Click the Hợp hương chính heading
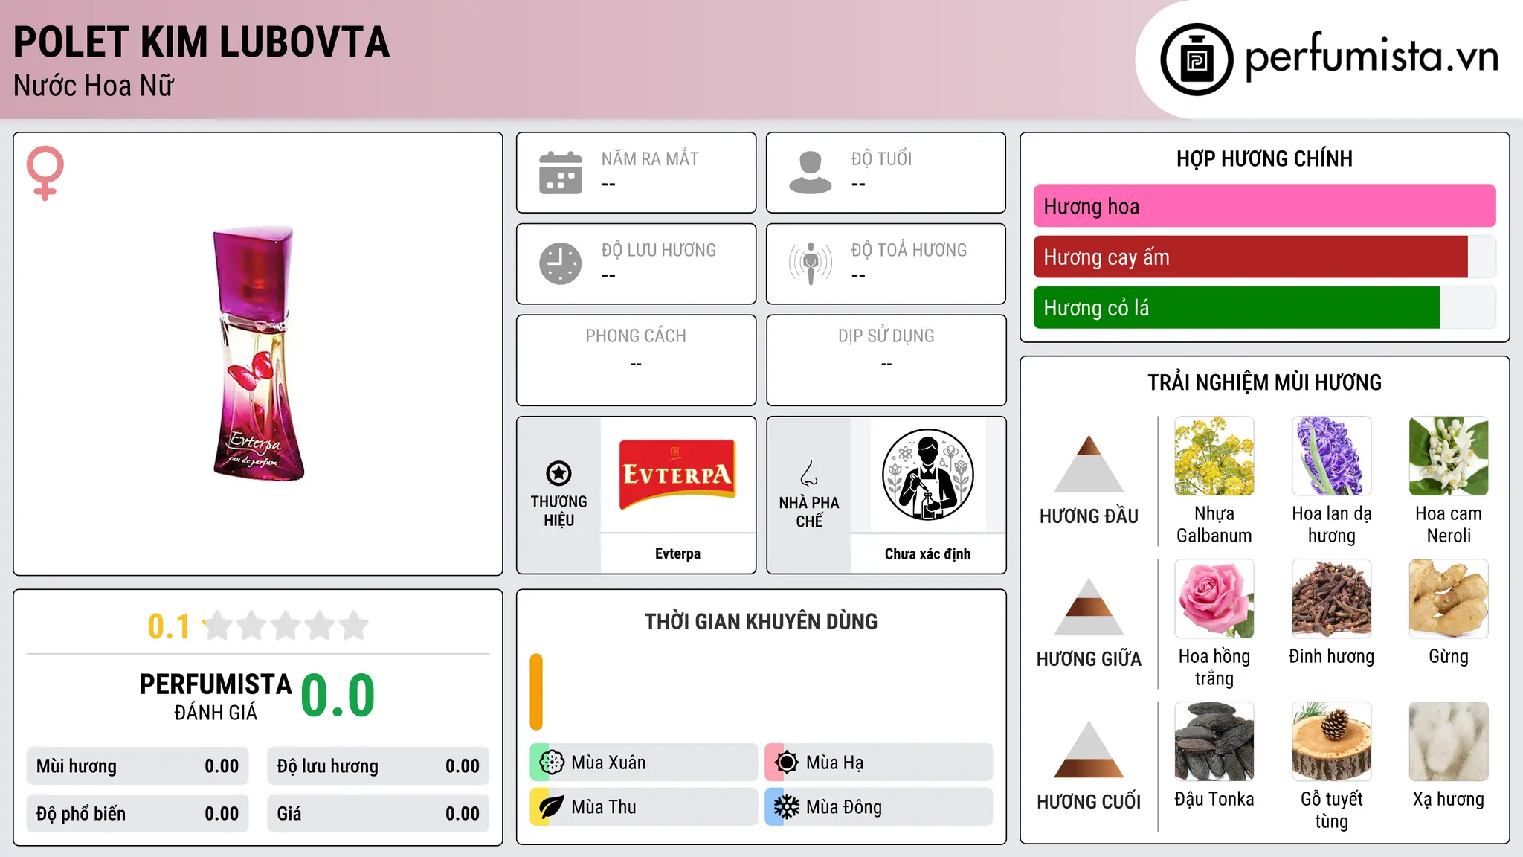This screenshot has width=1523, height=857. (x=1264, y=158)
